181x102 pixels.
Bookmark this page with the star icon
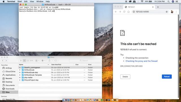tap(167, 12)
